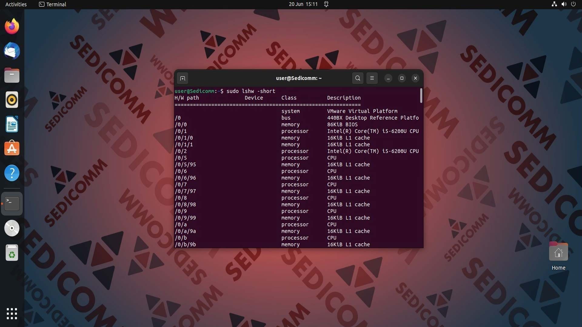Click the '/0/1/0' hardware path
This screenshot has width=582, height=327.
(x=184, y=138)
